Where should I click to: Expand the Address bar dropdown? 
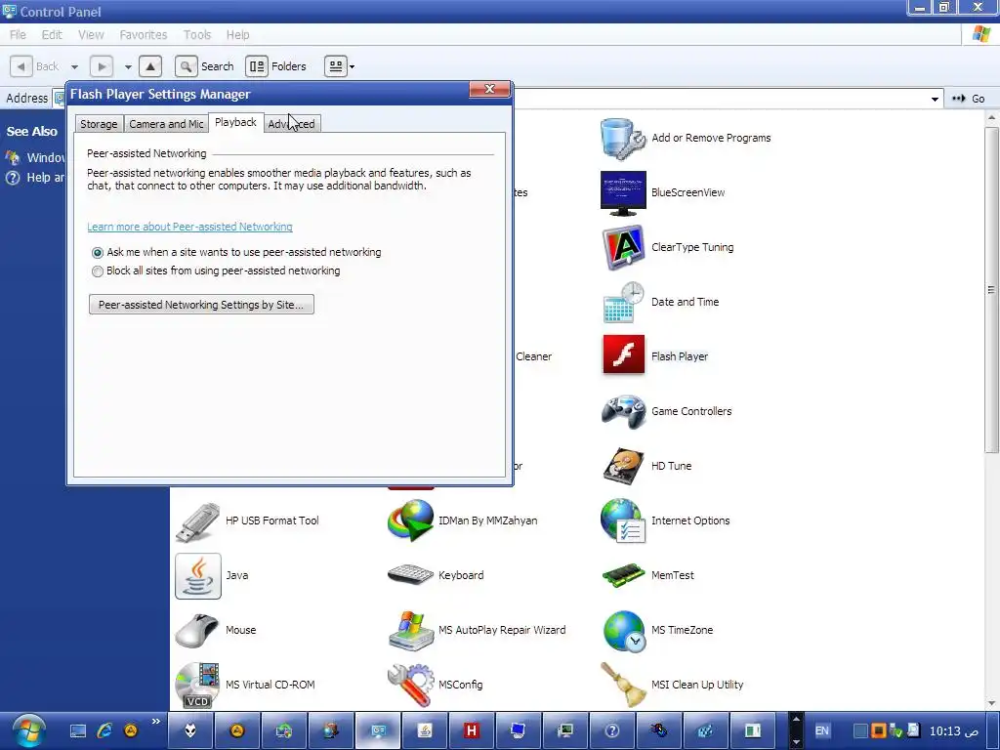(x=935, y=99)
